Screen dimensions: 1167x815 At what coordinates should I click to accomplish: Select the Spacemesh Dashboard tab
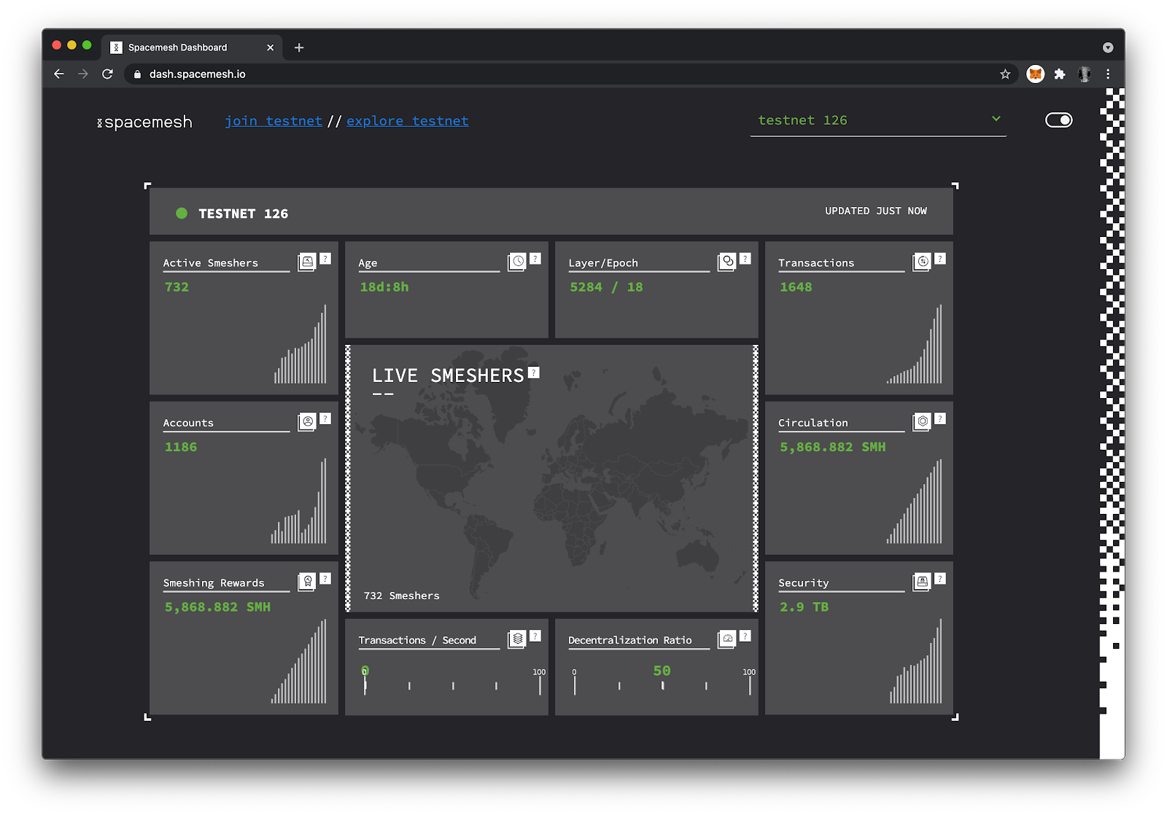(191, 47)
